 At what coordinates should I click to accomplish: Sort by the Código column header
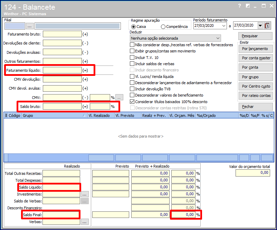pos(15,116)
